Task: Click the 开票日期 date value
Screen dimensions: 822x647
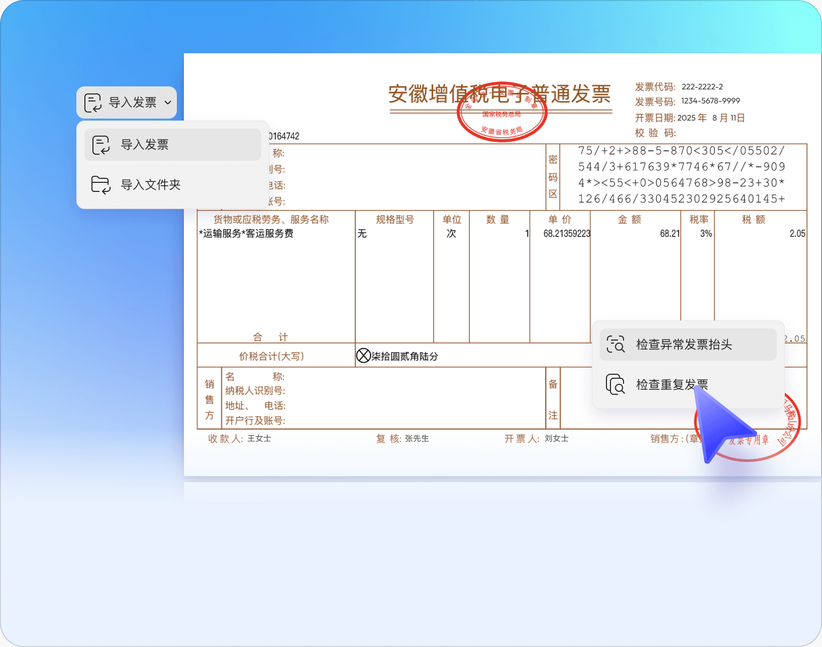Action: (710, 118)
